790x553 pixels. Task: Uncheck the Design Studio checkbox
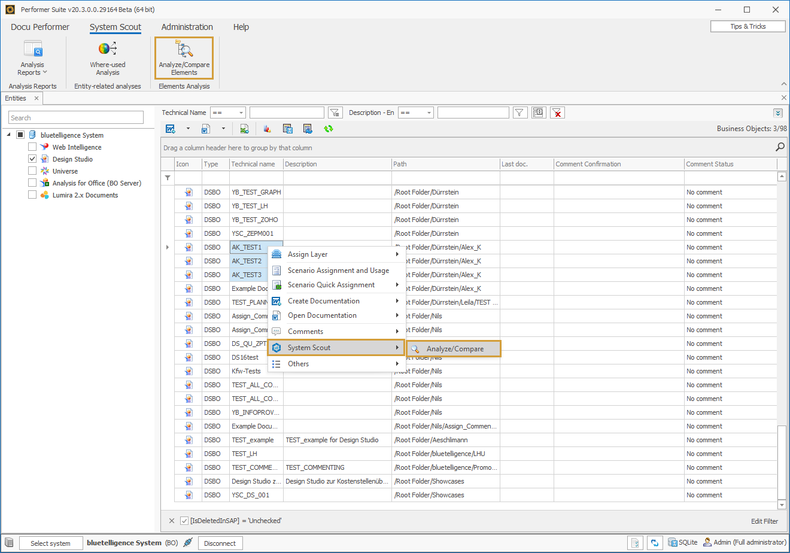(x=32, y=159)
